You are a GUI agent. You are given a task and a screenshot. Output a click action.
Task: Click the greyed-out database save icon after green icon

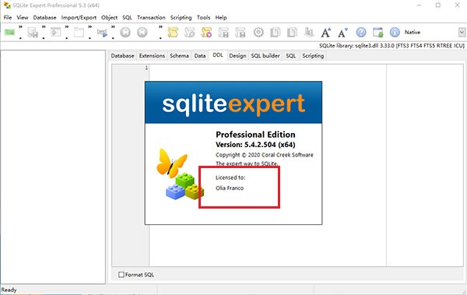pyautogui.click(x=33, y=32)
